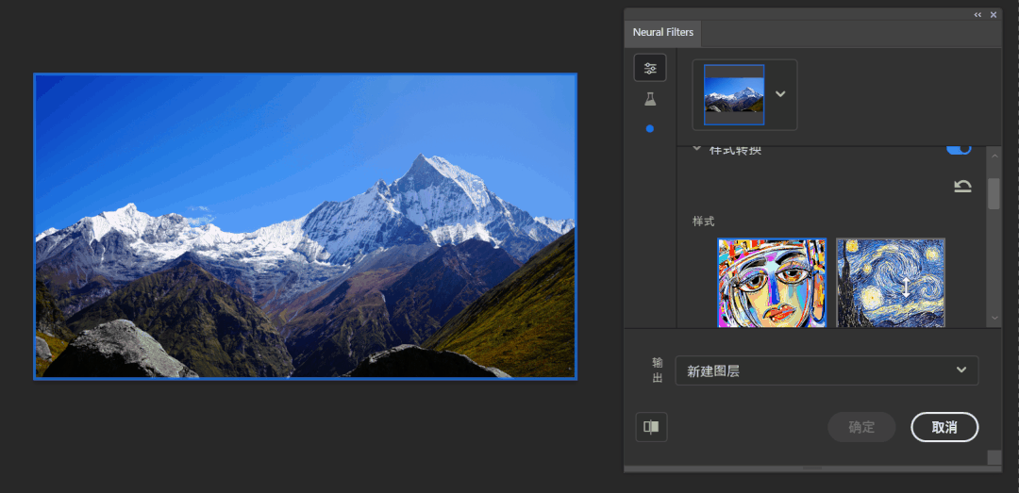Click the 样式 section label
The height and width of the screenshot is (493, 1019).
[704, 222]
